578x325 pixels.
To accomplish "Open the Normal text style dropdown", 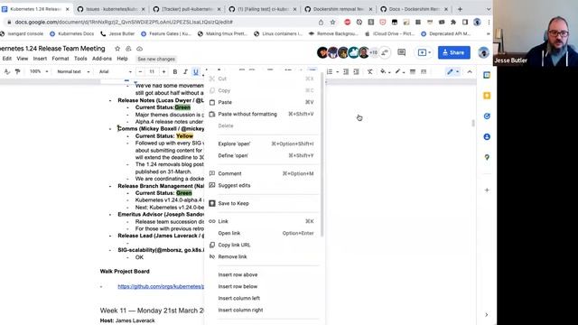I will [x=73, y=71].
